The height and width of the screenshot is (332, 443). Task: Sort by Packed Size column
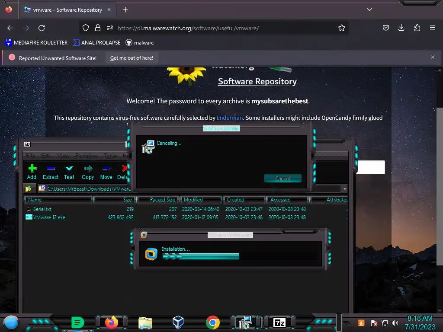point(158,200)
